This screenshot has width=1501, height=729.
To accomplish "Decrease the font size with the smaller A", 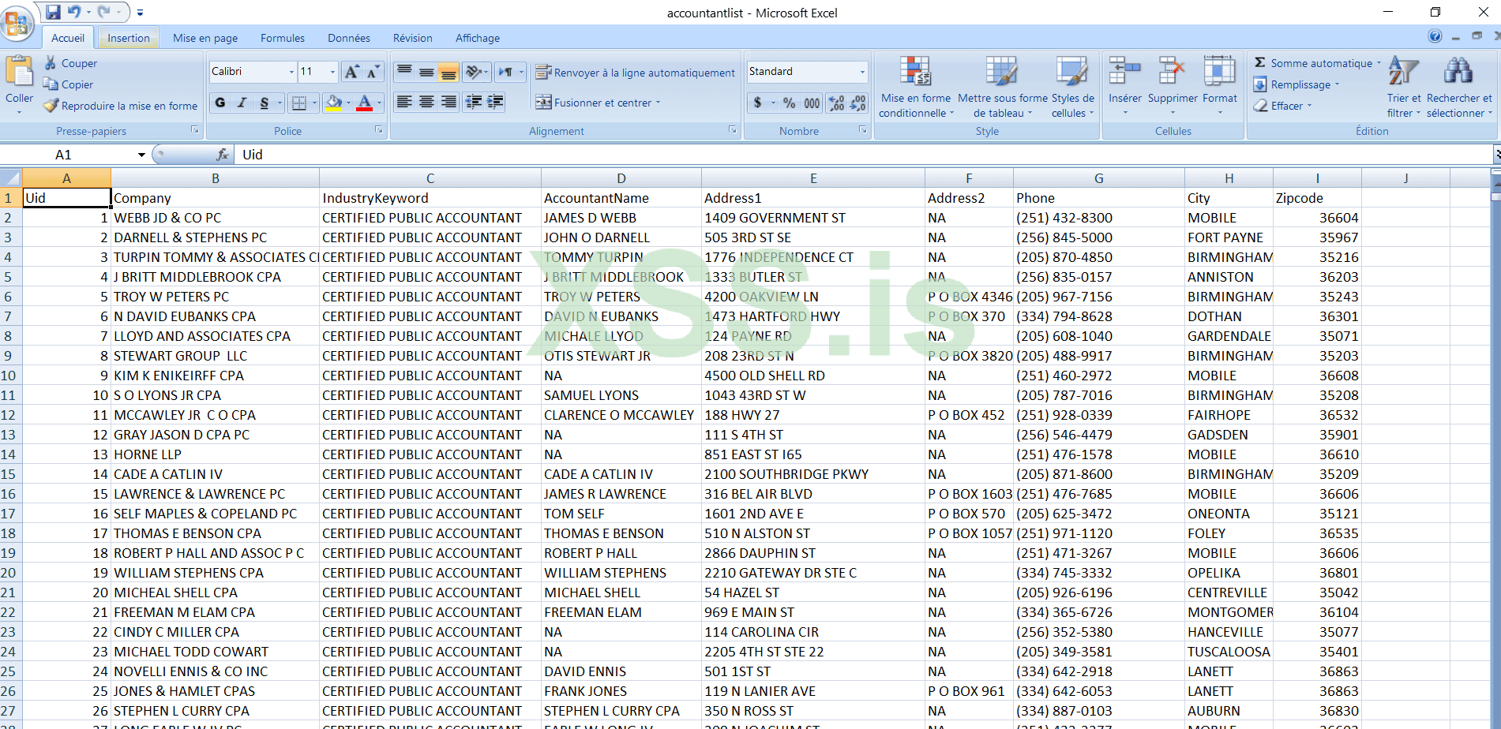I will click(373, 72).
